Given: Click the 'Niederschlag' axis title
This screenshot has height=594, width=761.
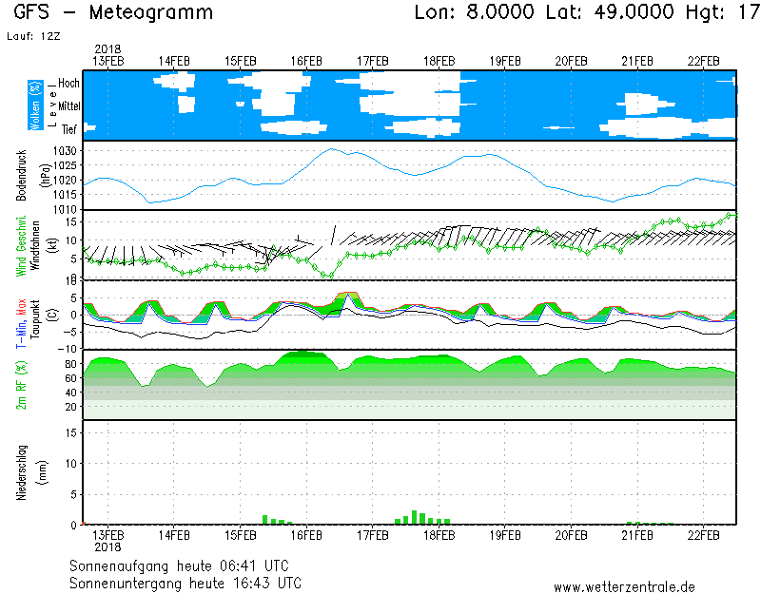Looking at the screenshot, I should 21,472.
